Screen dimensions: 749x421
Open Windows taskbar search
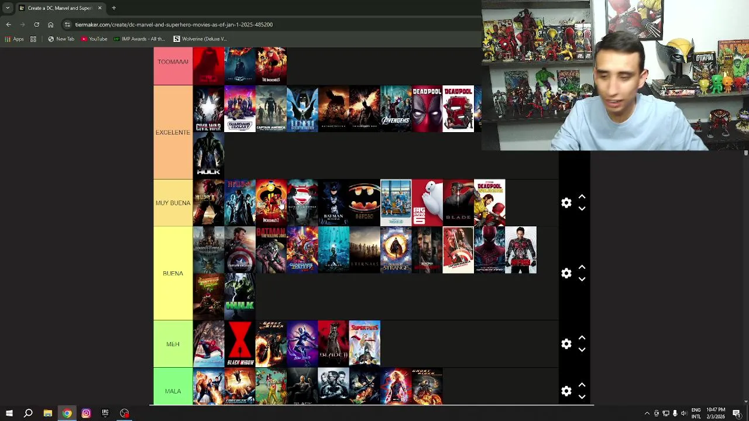(28, 413)
